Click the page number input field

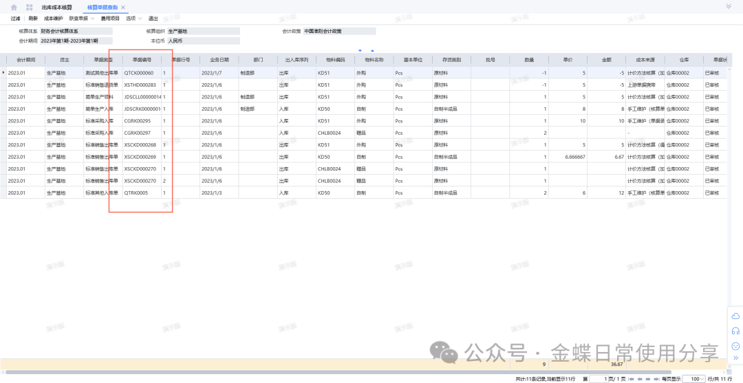click(599, 379)
